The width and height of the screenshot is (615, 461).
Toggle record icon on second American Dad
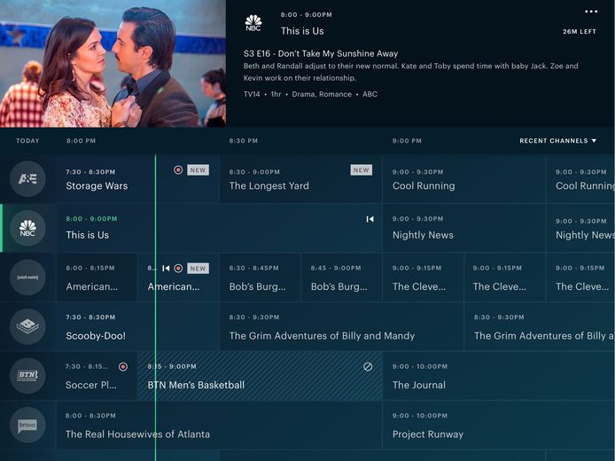point(178,269)
